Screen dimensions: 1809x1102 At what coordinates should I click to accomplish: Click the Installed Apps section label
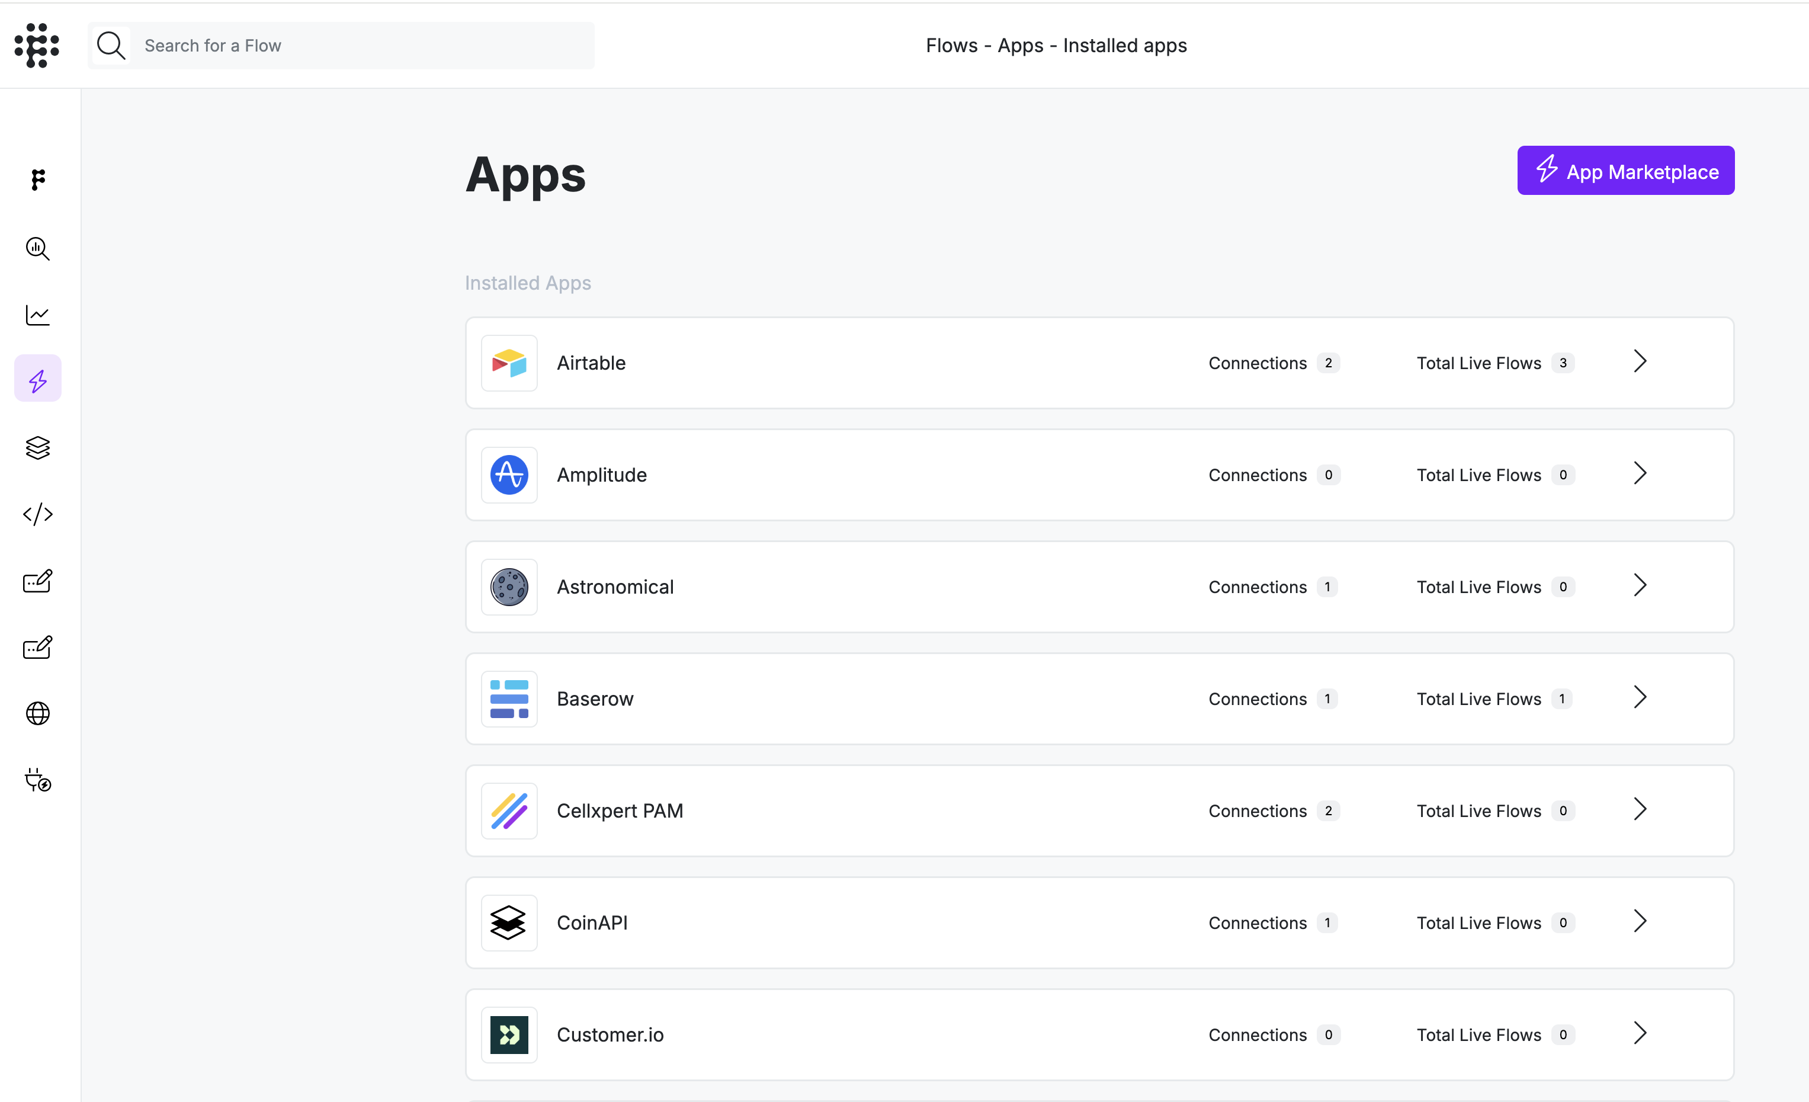(x=528, y=283)
